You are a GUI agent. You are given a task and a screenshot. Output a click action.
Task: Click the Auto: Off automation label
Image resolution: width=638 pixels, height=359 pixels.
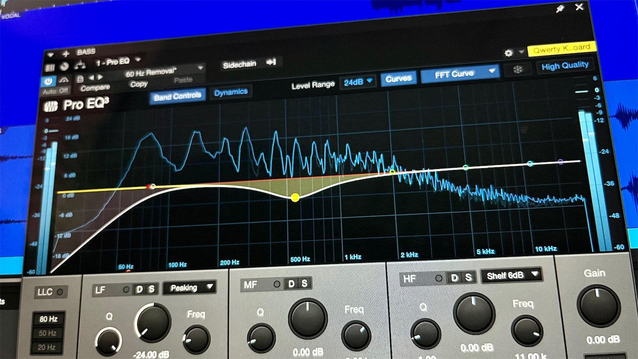[56, 90]
